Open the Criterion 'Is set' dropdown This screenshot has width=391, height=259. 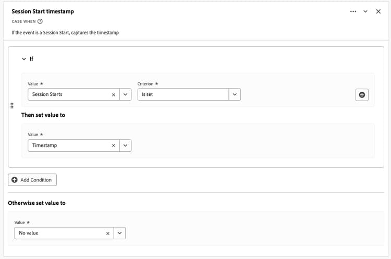coord(235,94)
